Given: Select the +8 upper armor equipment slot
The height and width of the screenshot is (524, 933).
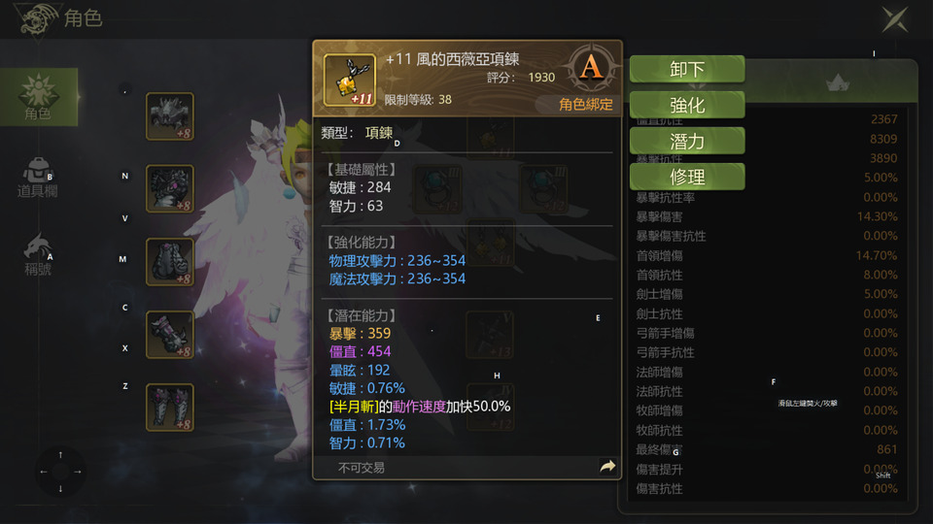Looking at the screenshot, I should 169,189.
